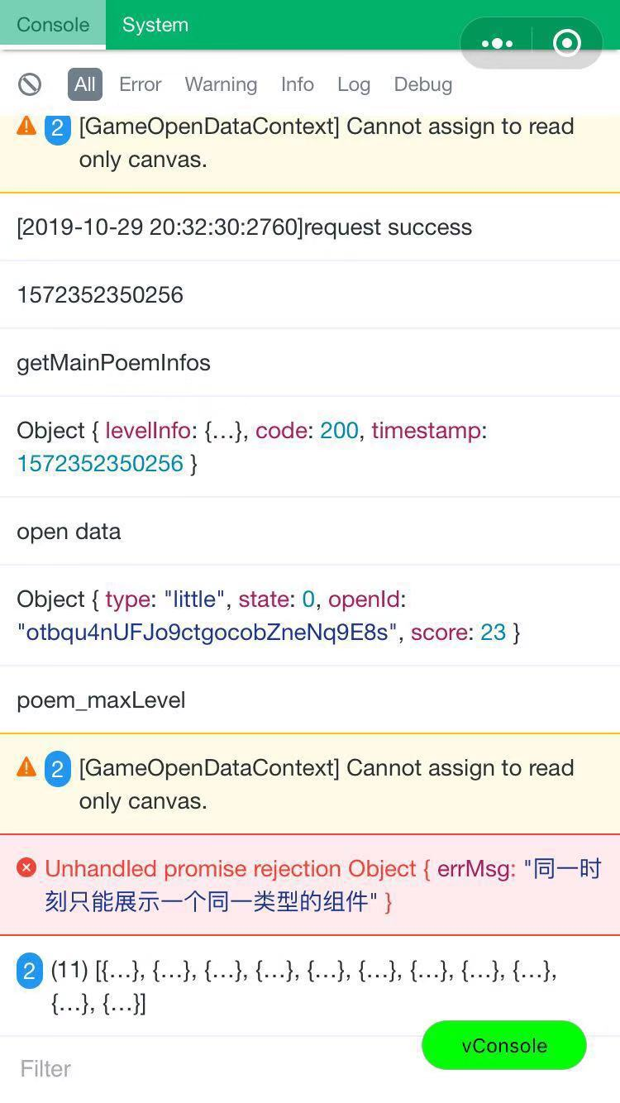Screen dimensions: 620x1103
Task: Click the Filter input field
Action: 207,1068
